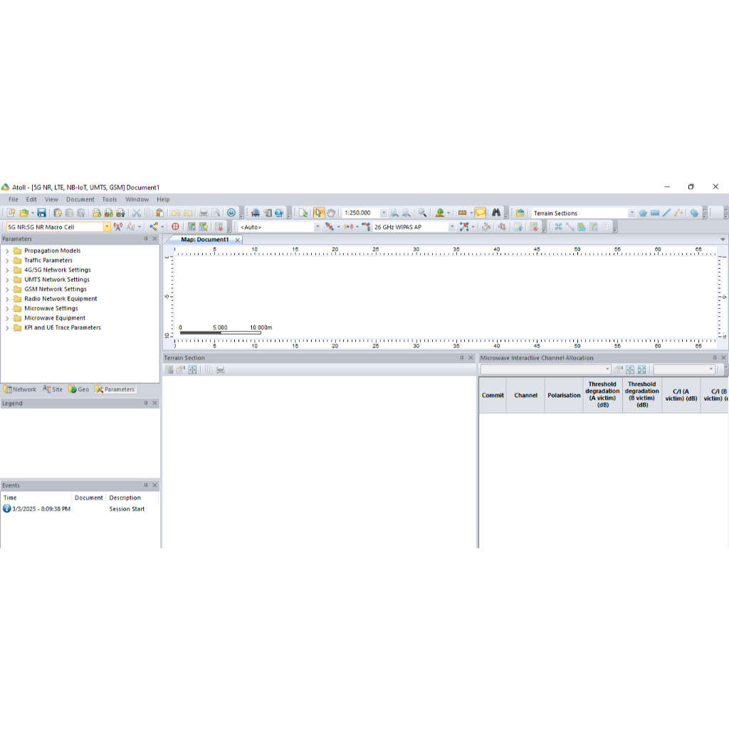
Task: Expand the KPI and UE Trace Parameters folder
Action: [7, 327]
